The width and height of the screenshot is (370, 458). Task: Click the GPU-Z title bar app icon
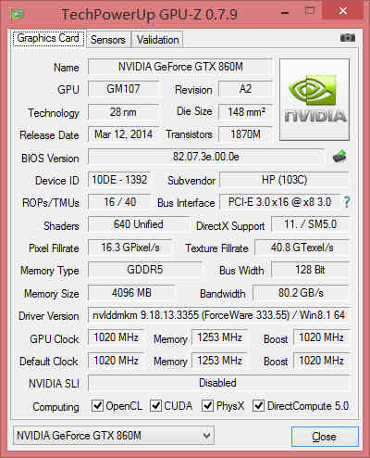[18, 15]
